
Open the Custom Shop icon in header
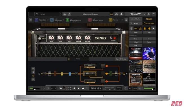(121, 14)
